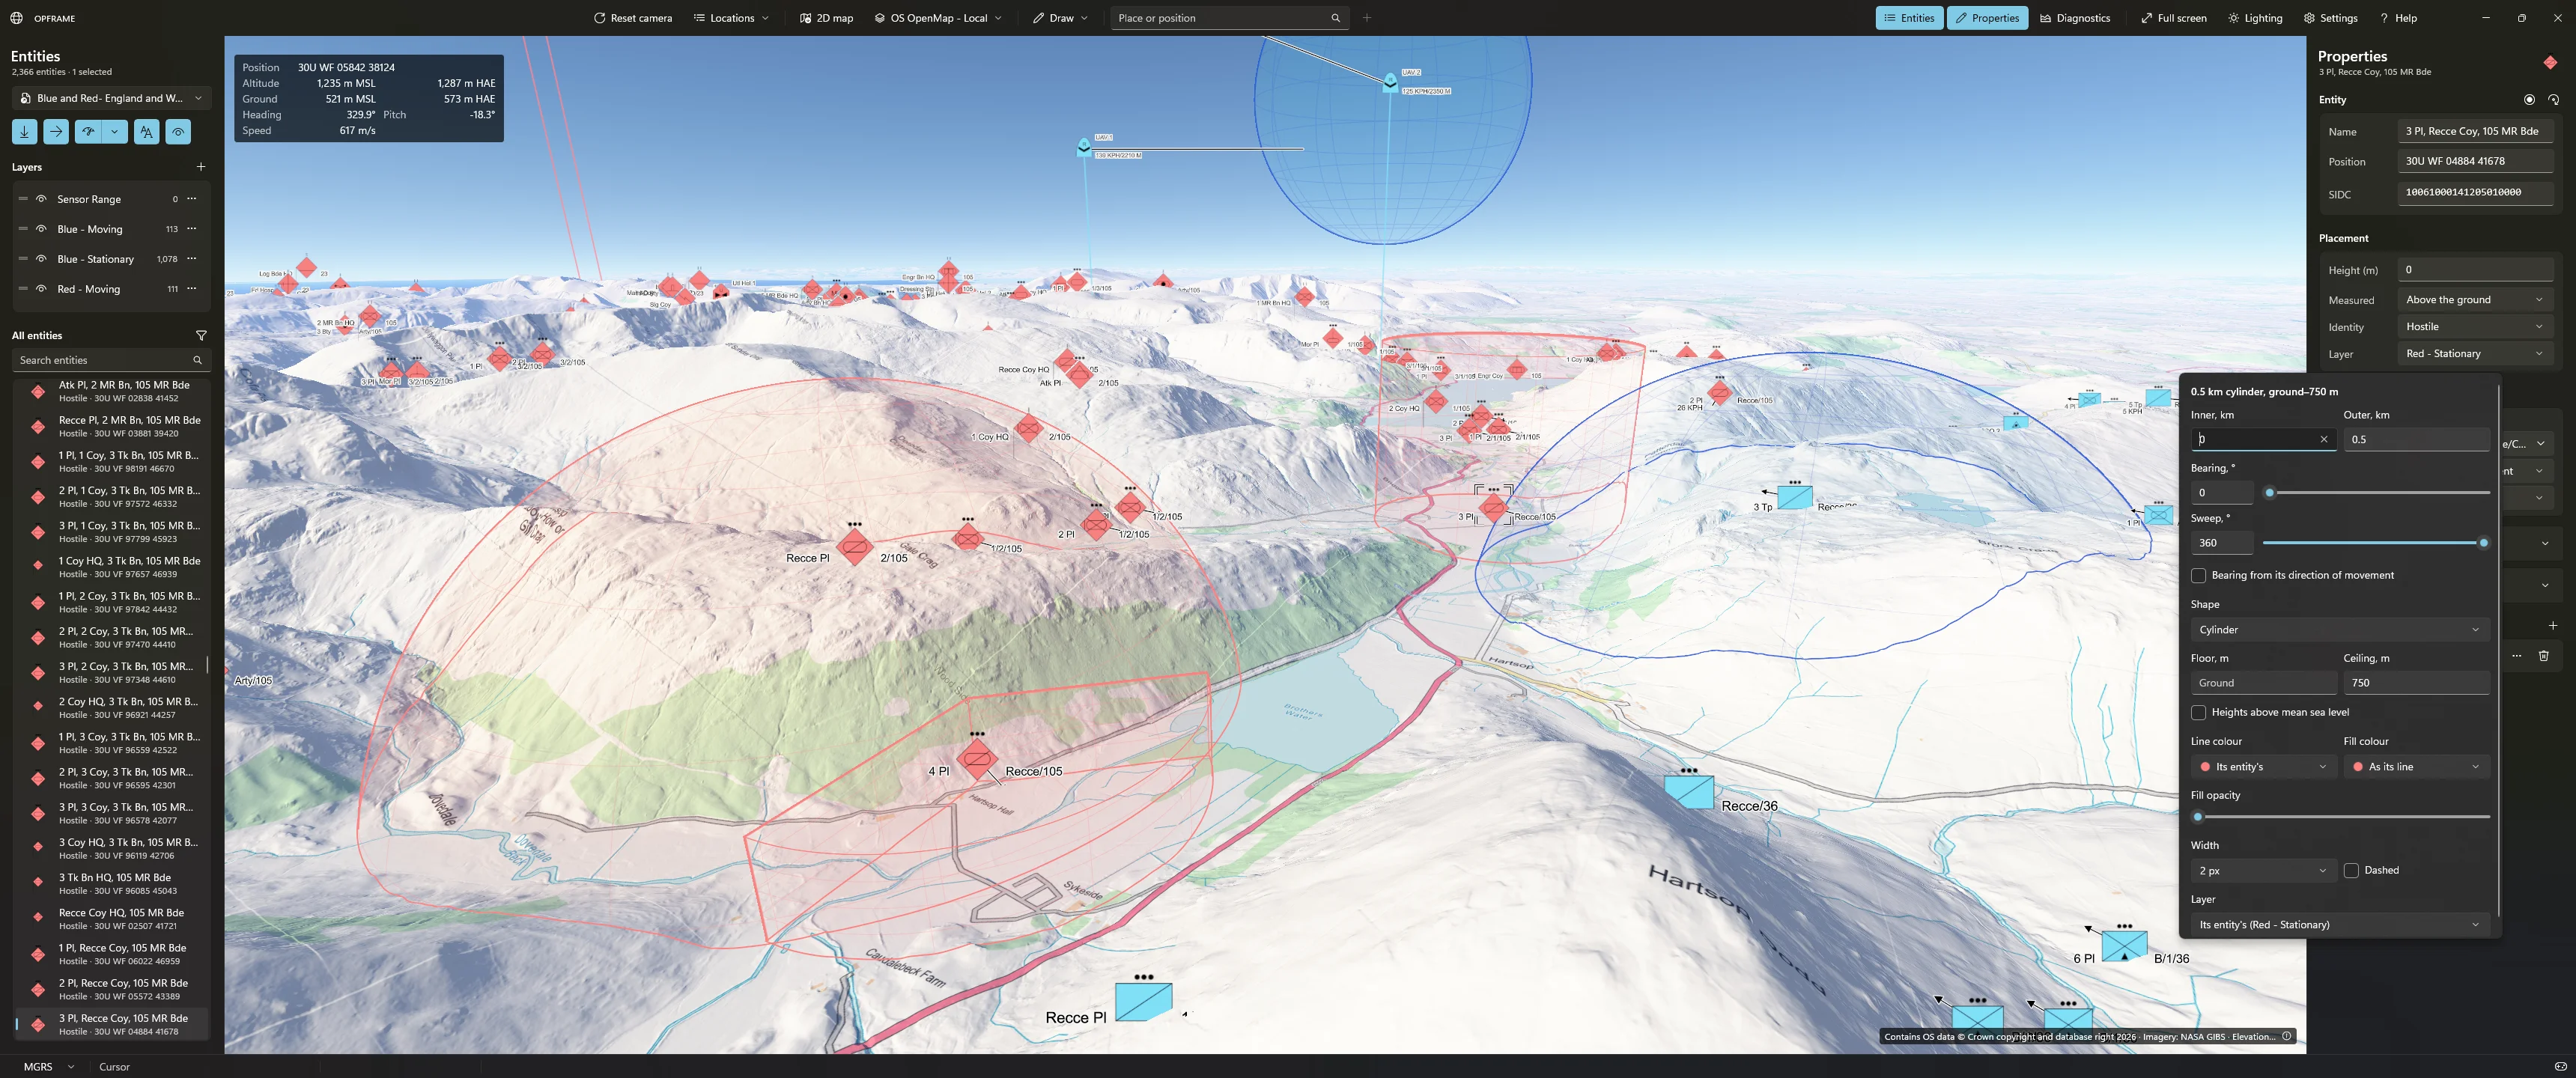Toggle visibility of Blue - Stationary layer

point(41,259)
